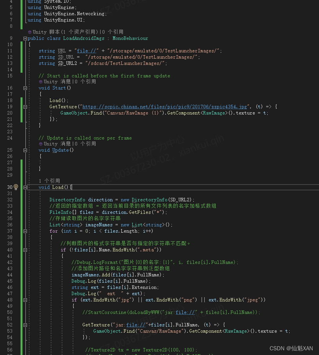The width and height of the screenshot is (319, 355).
Task: Click the file:// link inside GetTexture on line 52
Action: [x=135, y=325]
